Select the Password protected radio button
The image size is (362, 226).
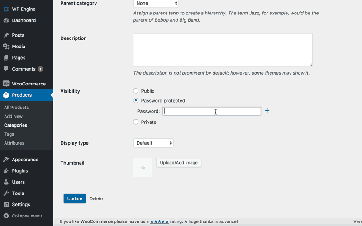coord(136,100)
